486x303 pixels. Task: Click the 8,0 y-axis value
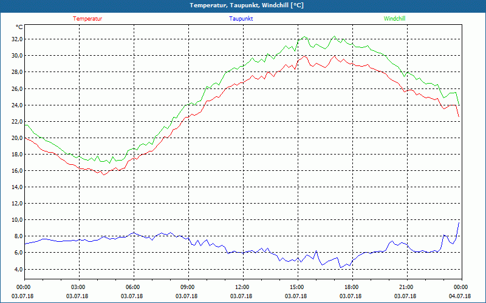point(18,236)
